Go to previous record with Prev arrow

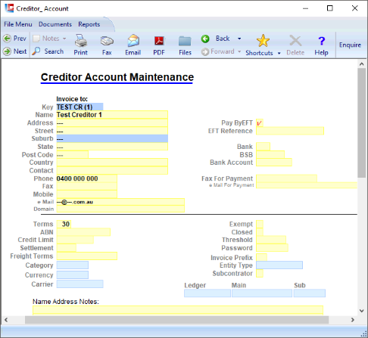(x=7, y=39)
